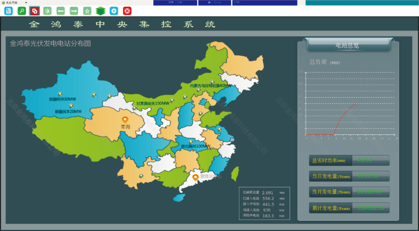This screenshot has height=231, width=419.
Task: Go forward with the right arrow icon
Action: click(x=74, y=11)
